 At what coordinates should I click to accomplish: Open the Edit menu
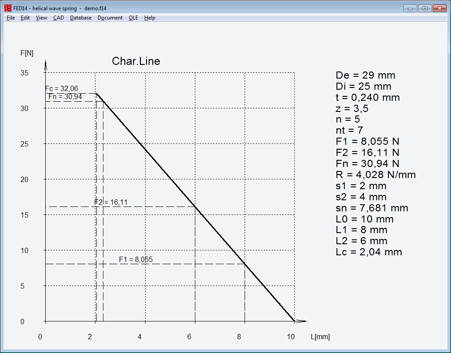(x=25, y=18)
